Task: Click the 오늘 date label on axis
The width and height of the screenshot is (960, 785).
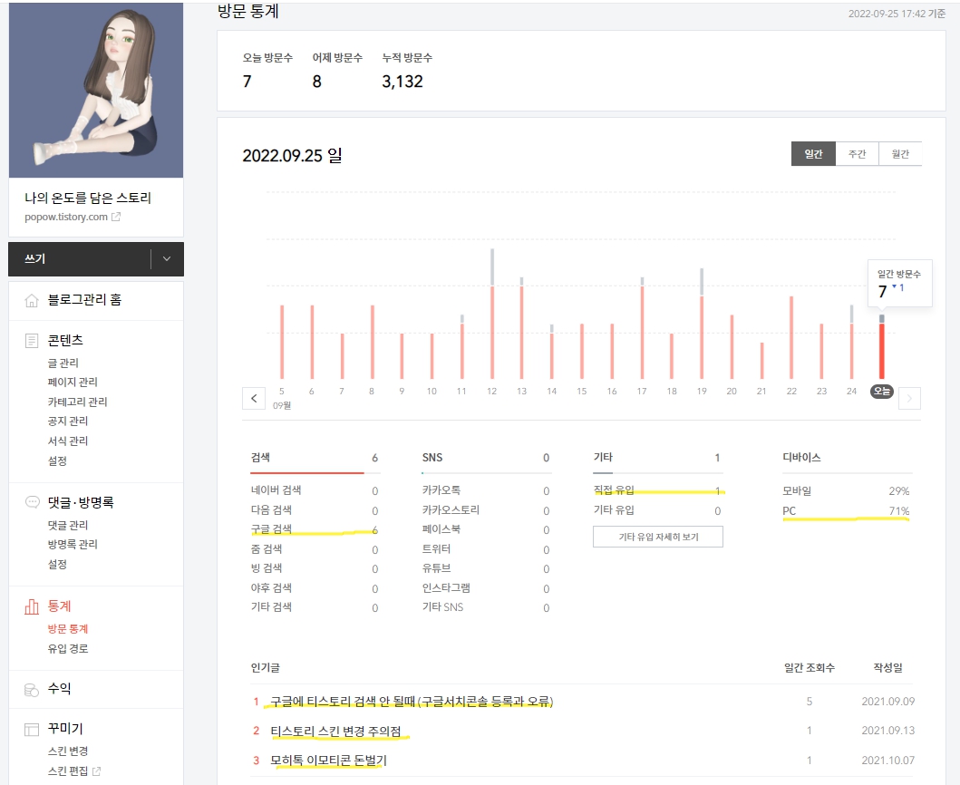Action: click(882, 392)
